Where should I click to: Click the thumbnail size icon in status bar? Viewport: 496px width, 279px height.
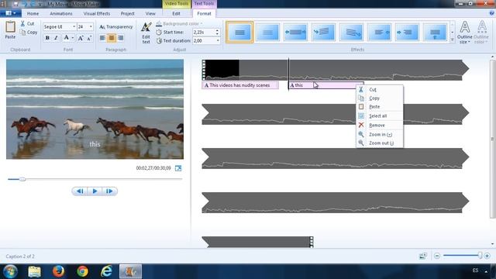pyautogui.click(x=422, y=256)
